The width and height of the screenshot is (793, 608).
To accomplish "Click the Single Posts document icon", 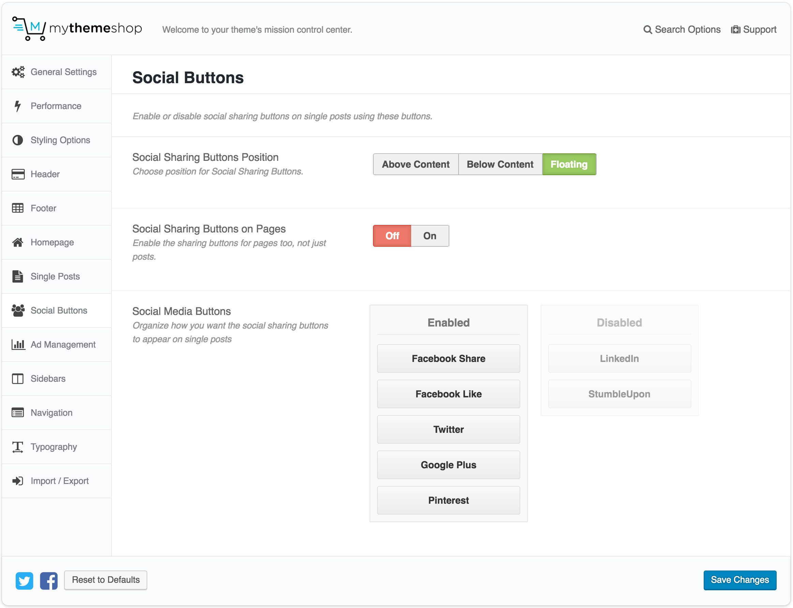I will pos(17,276).
